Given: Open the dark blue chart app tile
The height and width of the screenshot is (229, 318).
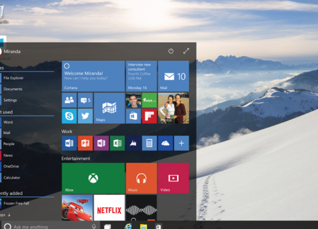Looking at the screenshot, I should 133,143.
